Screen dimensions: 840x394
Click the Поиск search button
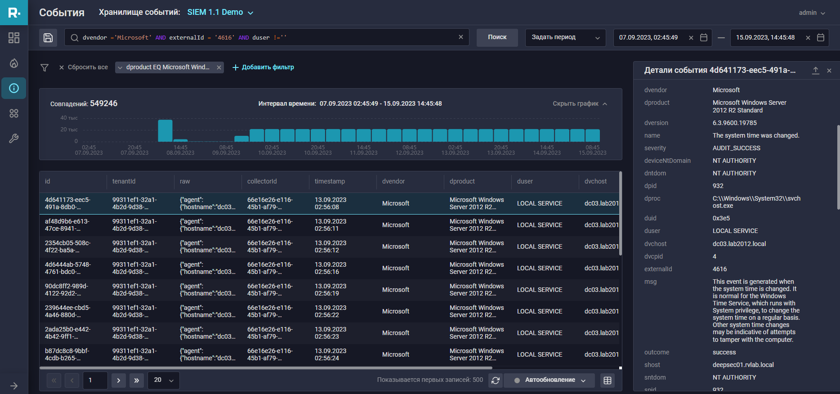pos(497,37)
